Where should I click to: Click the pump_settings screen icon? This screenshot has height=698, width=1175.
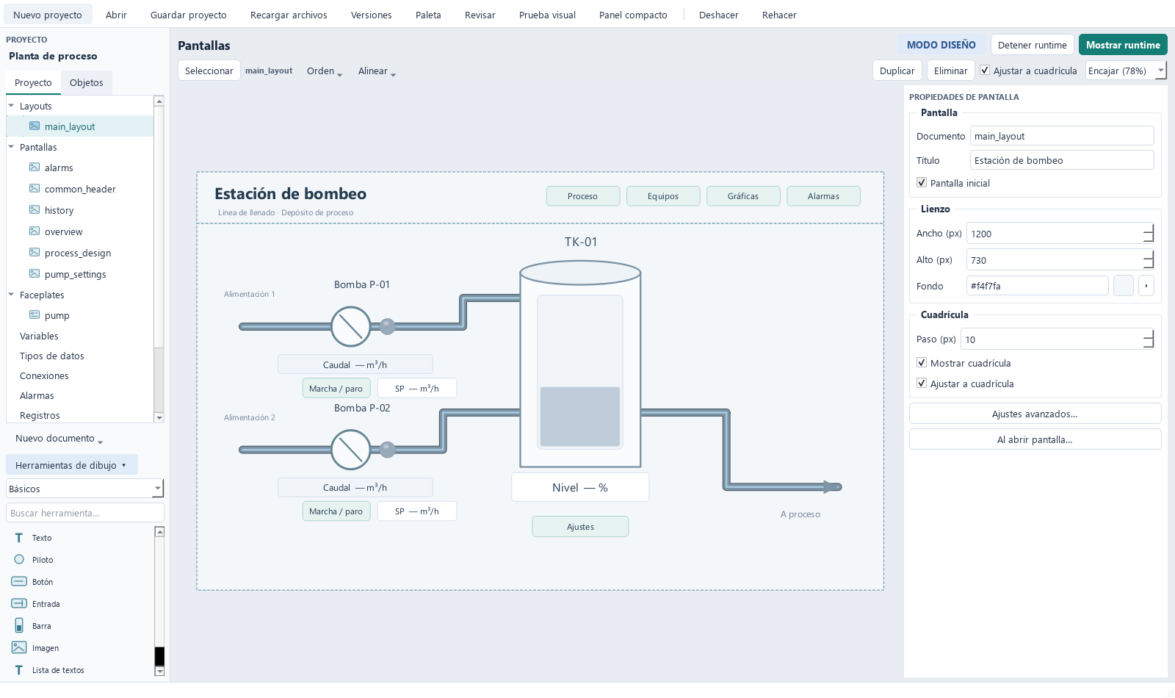[35, 273]
